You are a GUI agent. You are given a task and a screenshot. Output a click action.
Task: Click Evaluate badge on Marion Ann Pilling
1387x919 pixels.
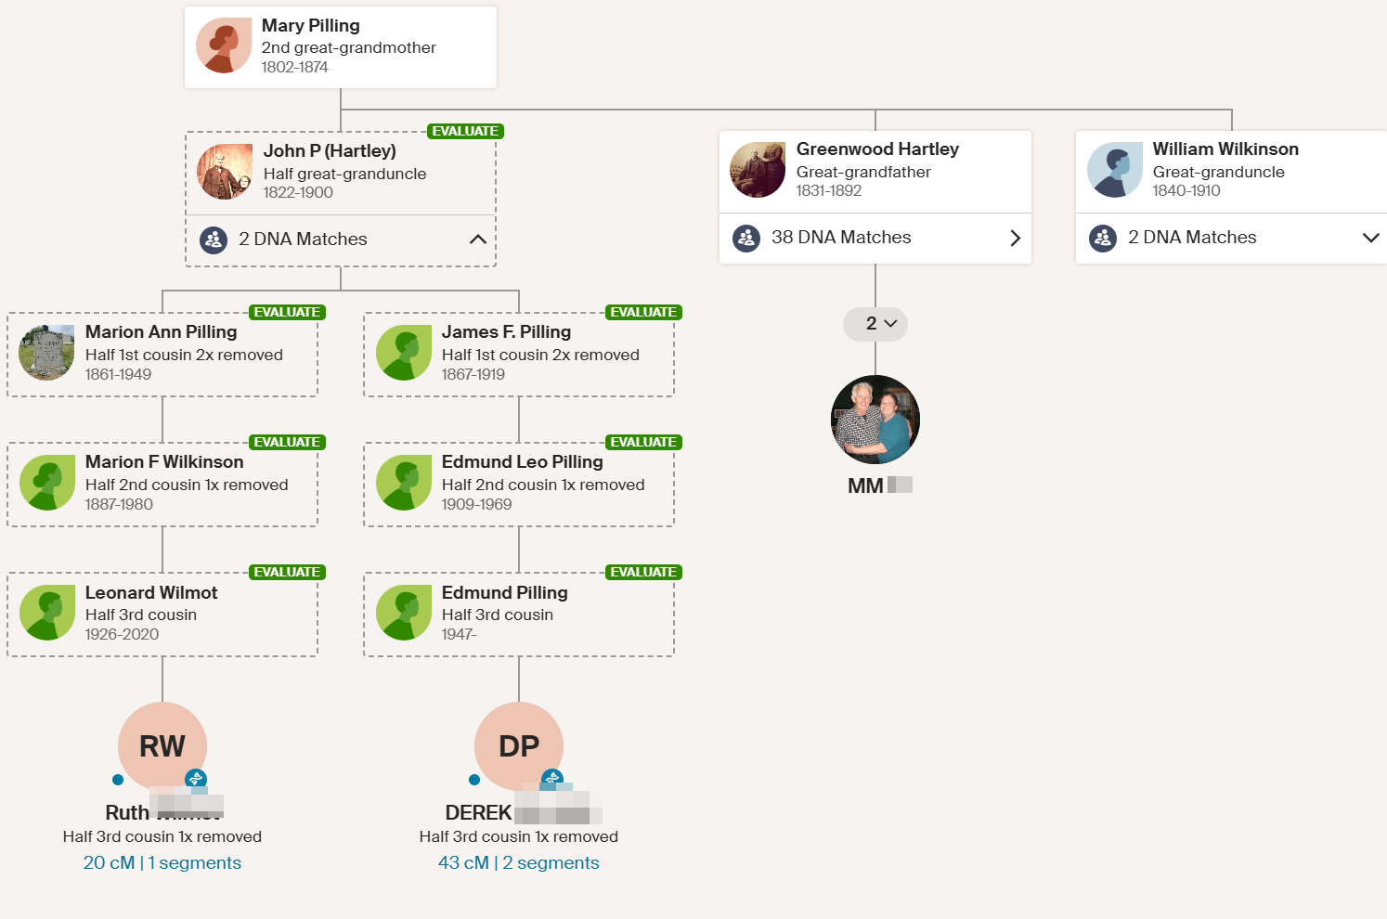[x=287, y=313]
